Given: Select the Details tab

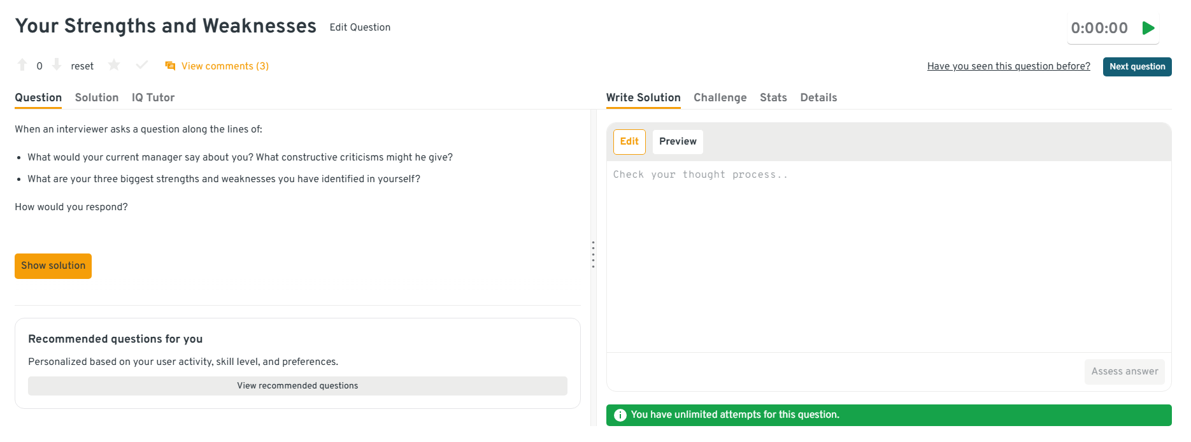Looking at the screenshot, I should (818, 97).
